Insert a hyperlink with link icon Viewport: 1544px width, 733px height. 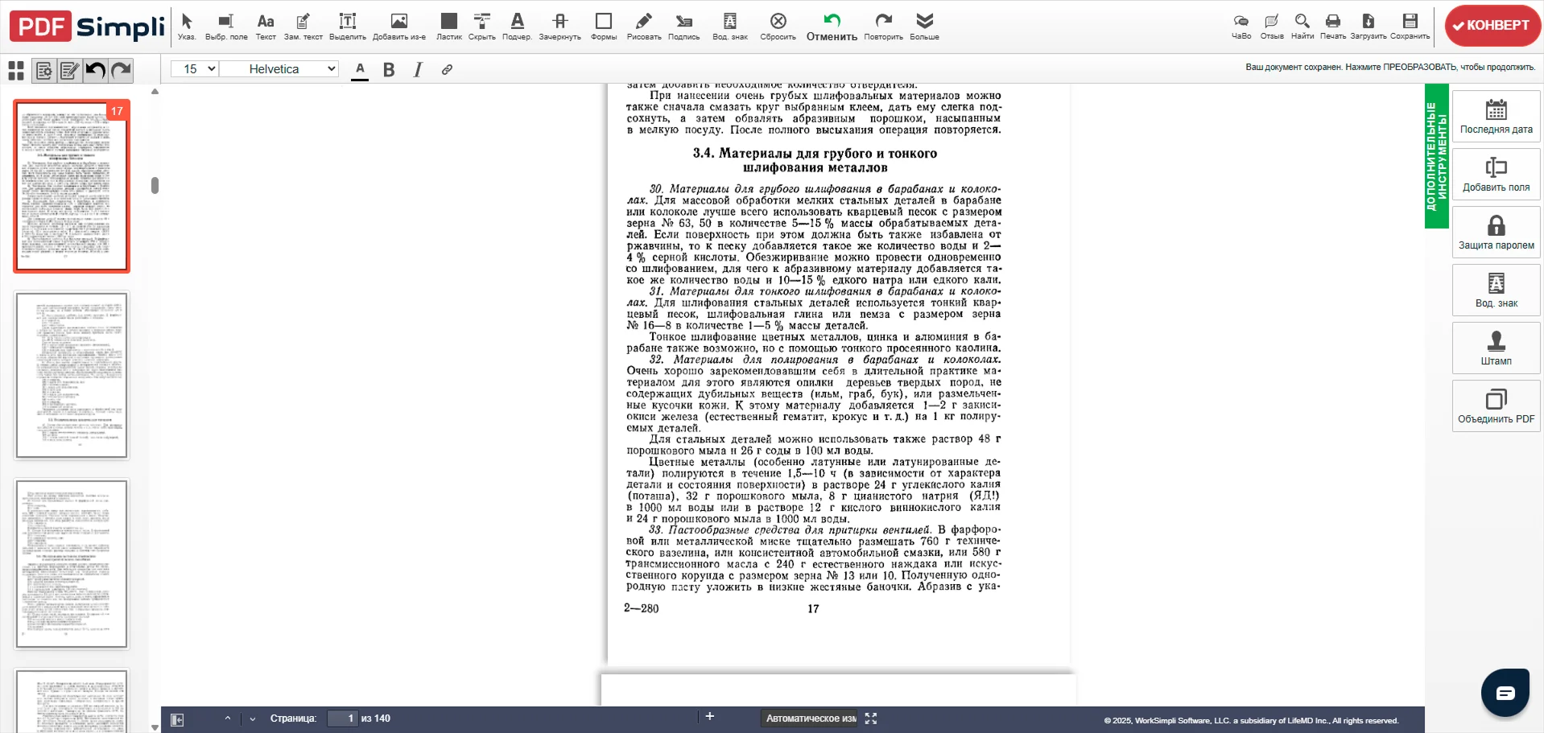click(447, 70)
